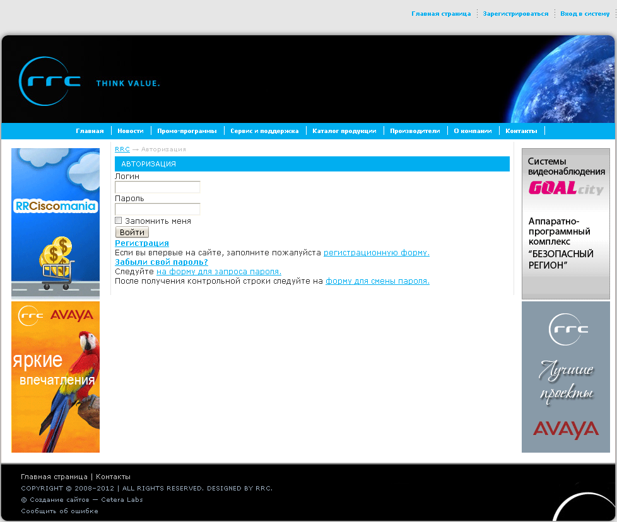Open the Avaya parrot banner
This screenshot has width=617, height=522.
click(56, 376)
